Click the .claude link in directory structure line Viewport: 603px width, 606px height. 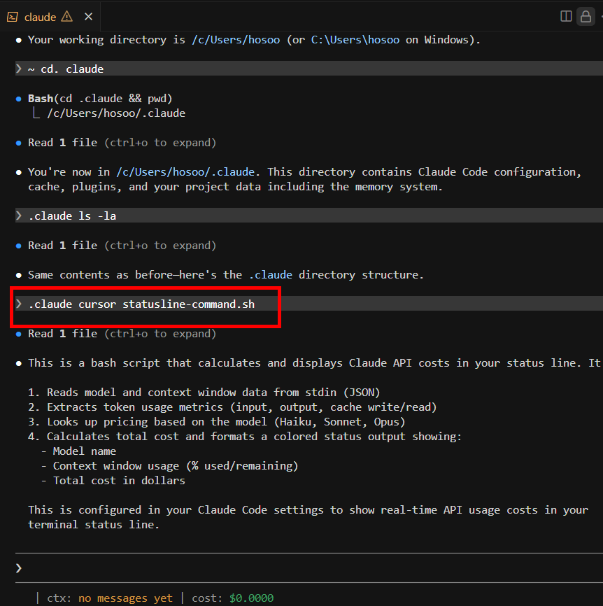click(x=271, y=275)
